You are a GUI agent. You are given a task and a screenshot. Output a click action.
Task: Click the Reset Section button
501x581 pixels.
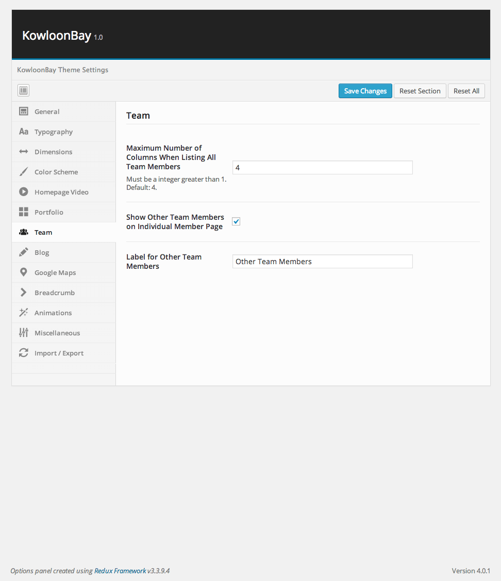420,91
